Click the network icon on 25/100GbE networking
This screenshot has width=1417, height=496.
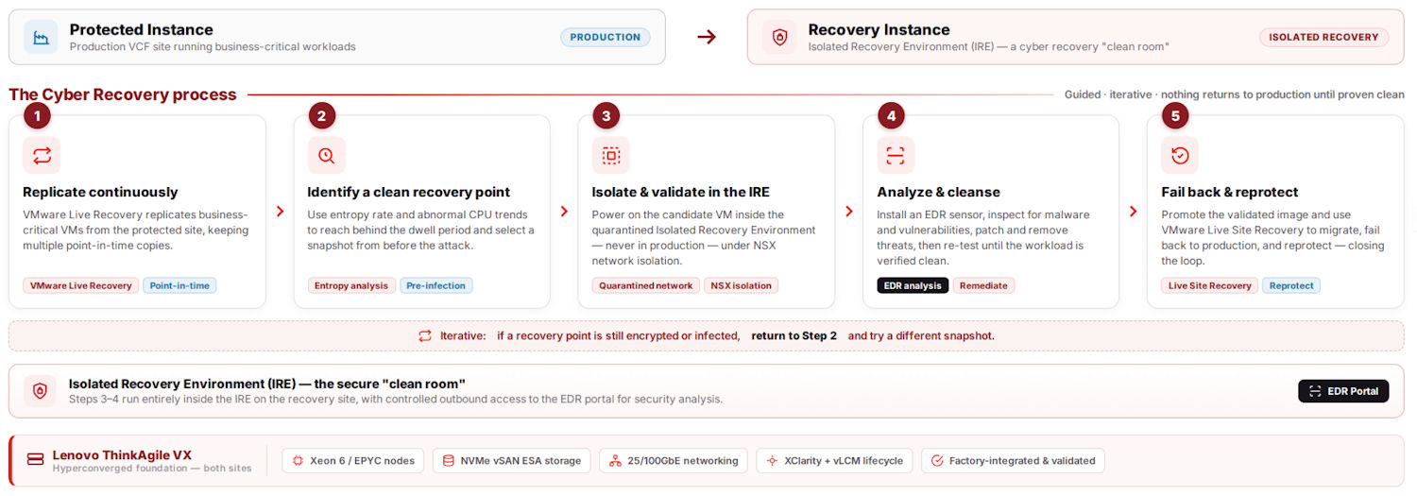click(x=615, y=461)
